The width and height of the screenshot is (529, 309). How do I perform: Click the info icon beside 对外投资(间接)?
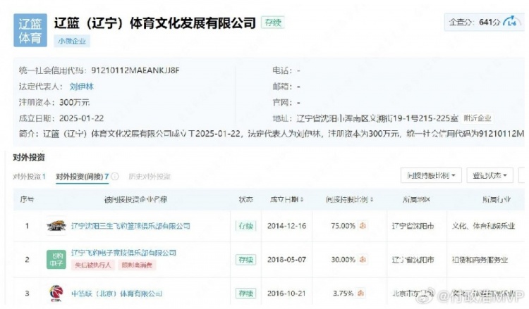pos(115,177)
